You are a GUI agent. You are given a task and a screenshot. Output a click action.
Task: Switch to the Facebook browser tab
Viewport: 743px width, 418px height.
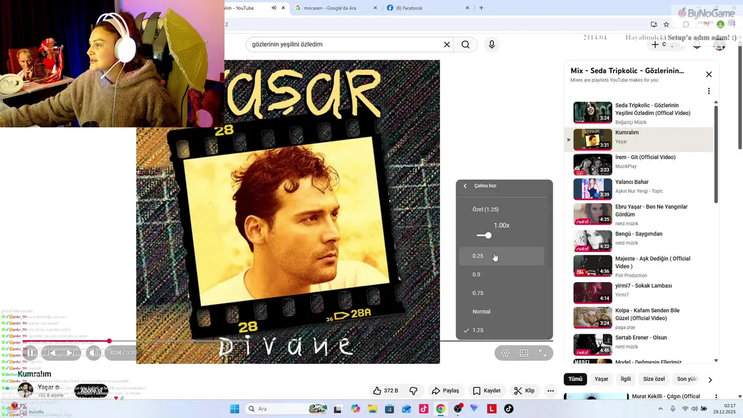pyautogui.click(x=428, y=8)
